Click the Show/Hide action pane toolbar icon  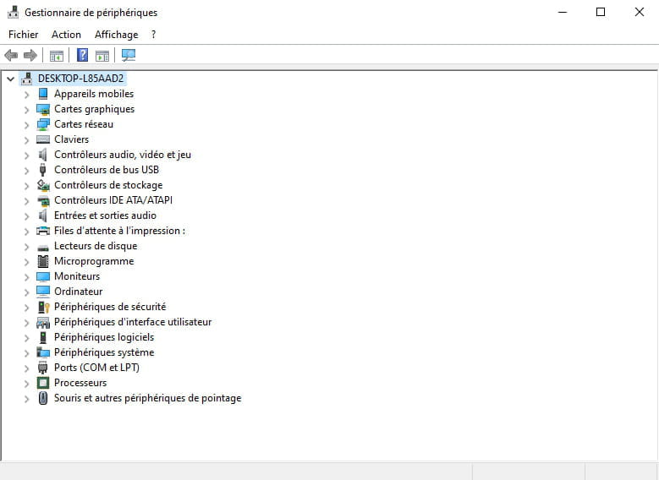pos(102,56)
